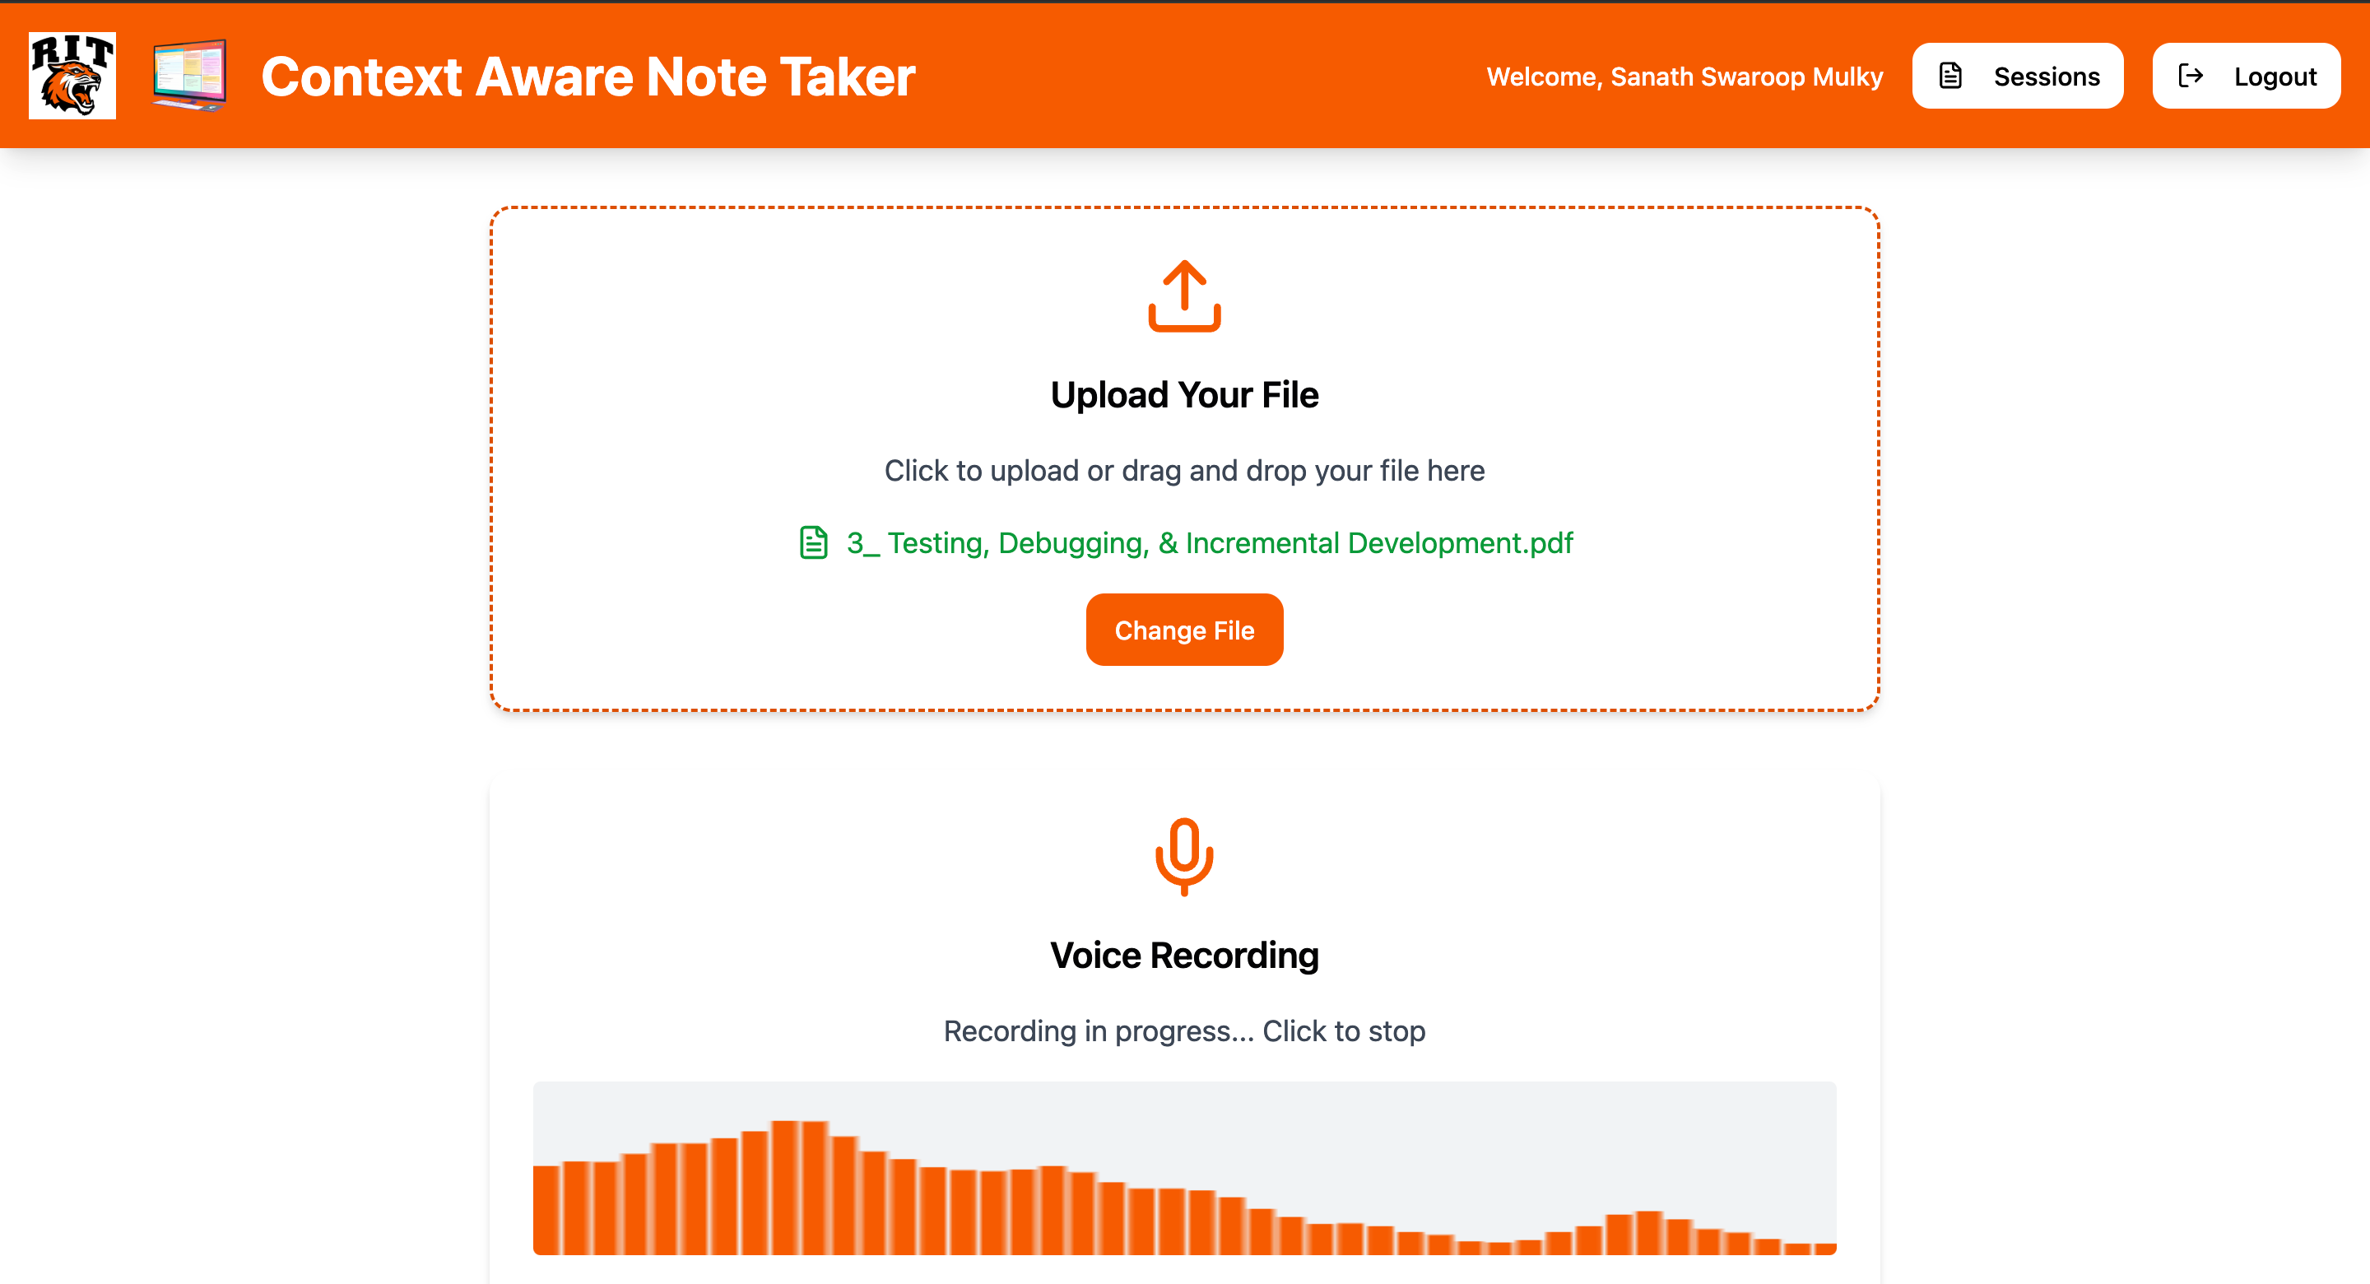This screenshot has width=2370, height=1284.
Task: Click the drag and drop instruction text
Action: [1184, 470]
